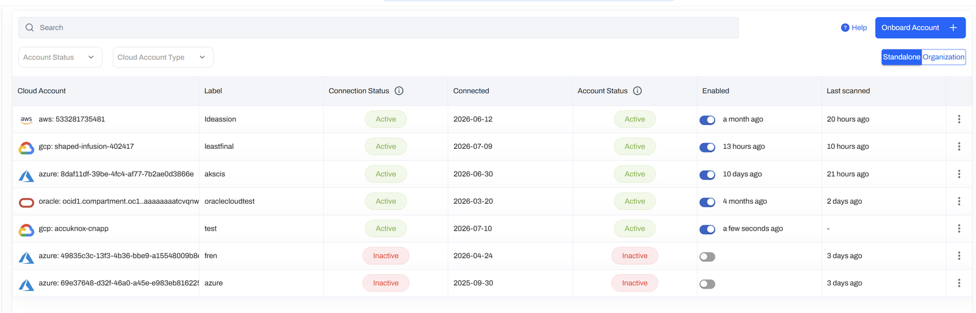The image size is (976, 313).
Task: Click the GCP logo beside accuknox-cnapp
Action: [26, 229]
